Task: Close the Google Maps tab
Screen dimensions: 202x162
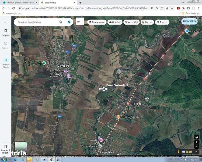Action: coord(74,3)
